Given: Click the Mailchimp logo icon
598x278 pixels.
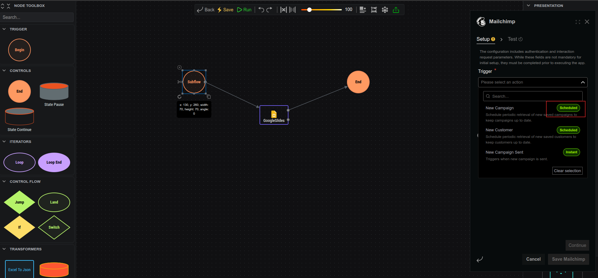Looking at the screenshot, I should pyautogui.click(x=481, y=21).
